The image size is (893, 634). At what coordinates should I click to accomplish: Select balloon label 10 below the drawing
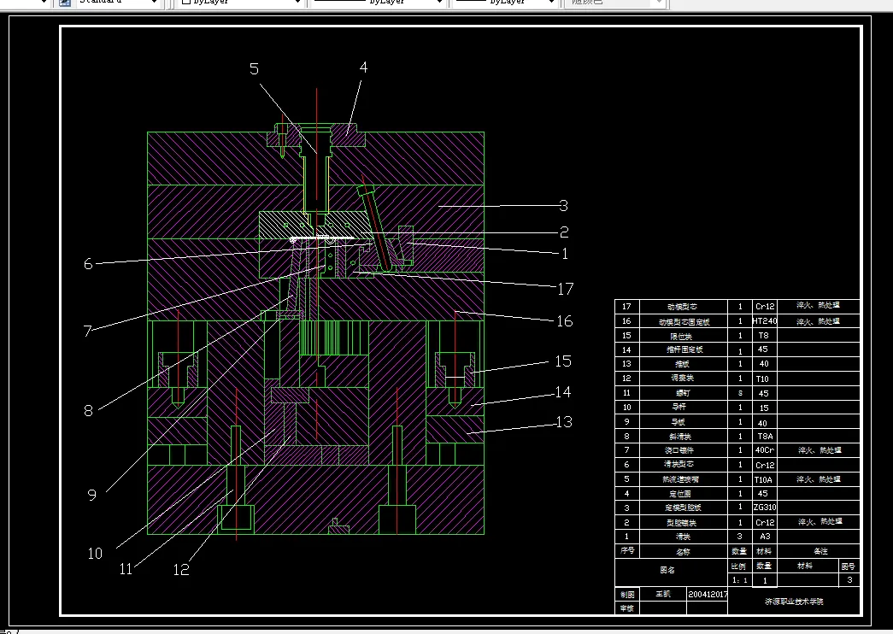[x=95, y=553]
